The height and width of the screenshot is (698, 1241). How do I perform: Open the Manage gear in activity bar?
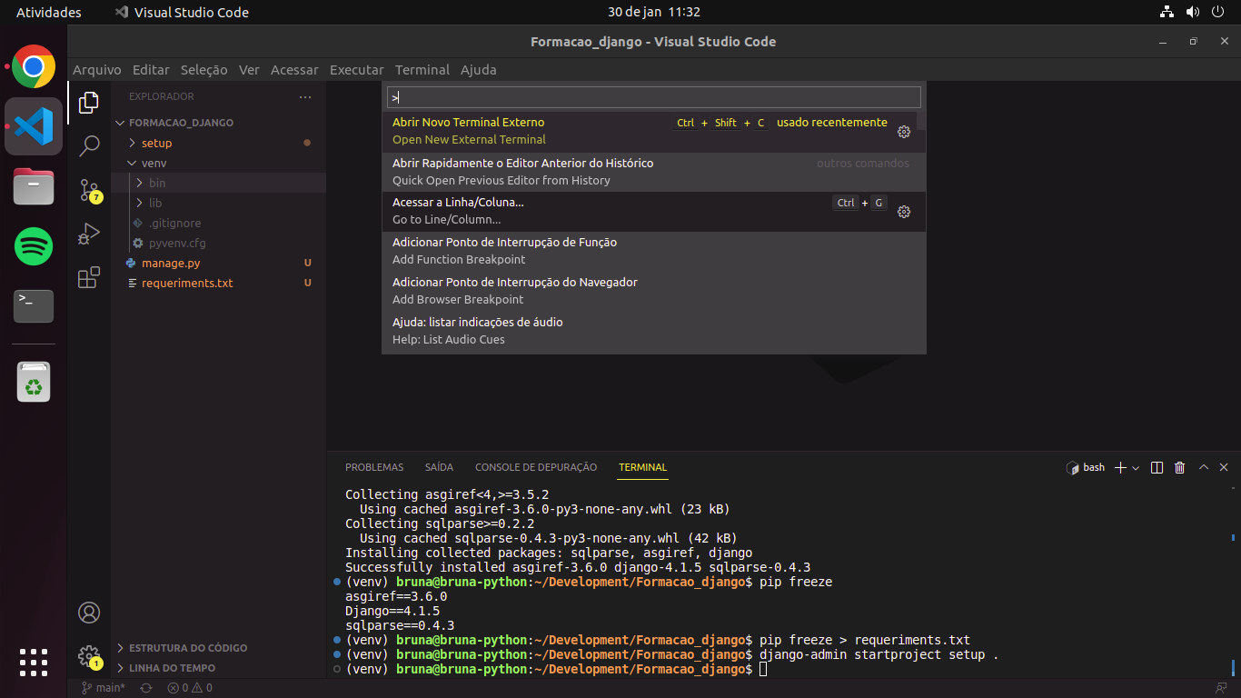point(89,656)
